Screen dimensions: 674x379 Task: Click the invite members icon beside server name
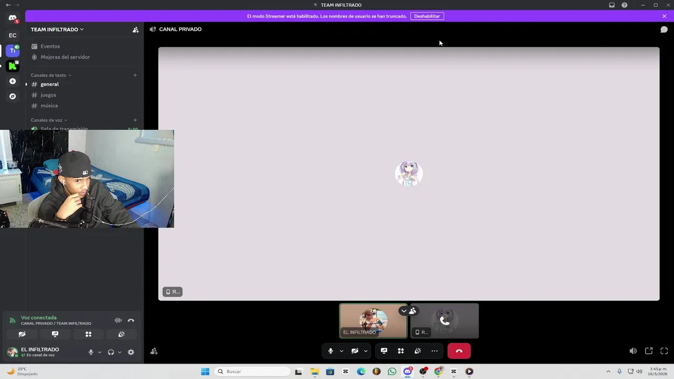[x=135, y=29]
